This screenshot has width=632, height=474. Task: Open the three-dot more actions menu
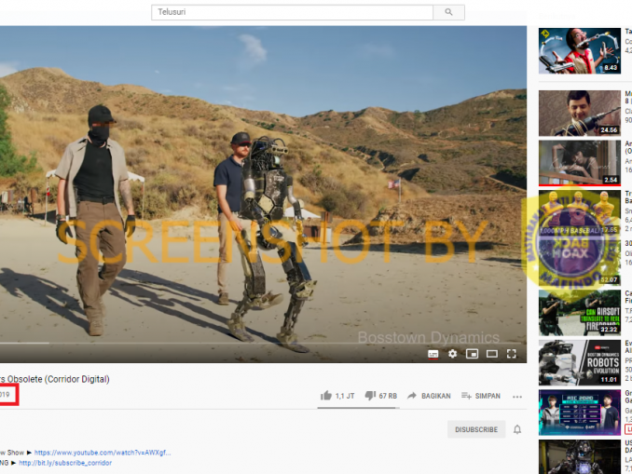[x=517, y=397]
